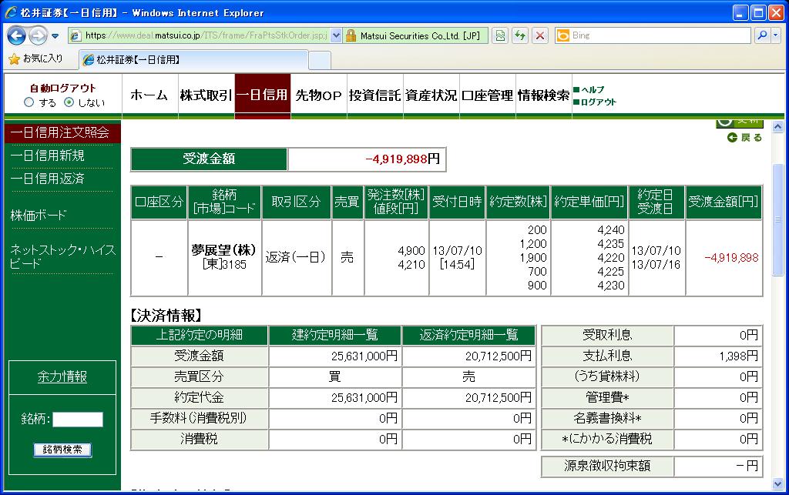
Task: Click the Bing search magnifier icon
Action: (x=761, y=35)
